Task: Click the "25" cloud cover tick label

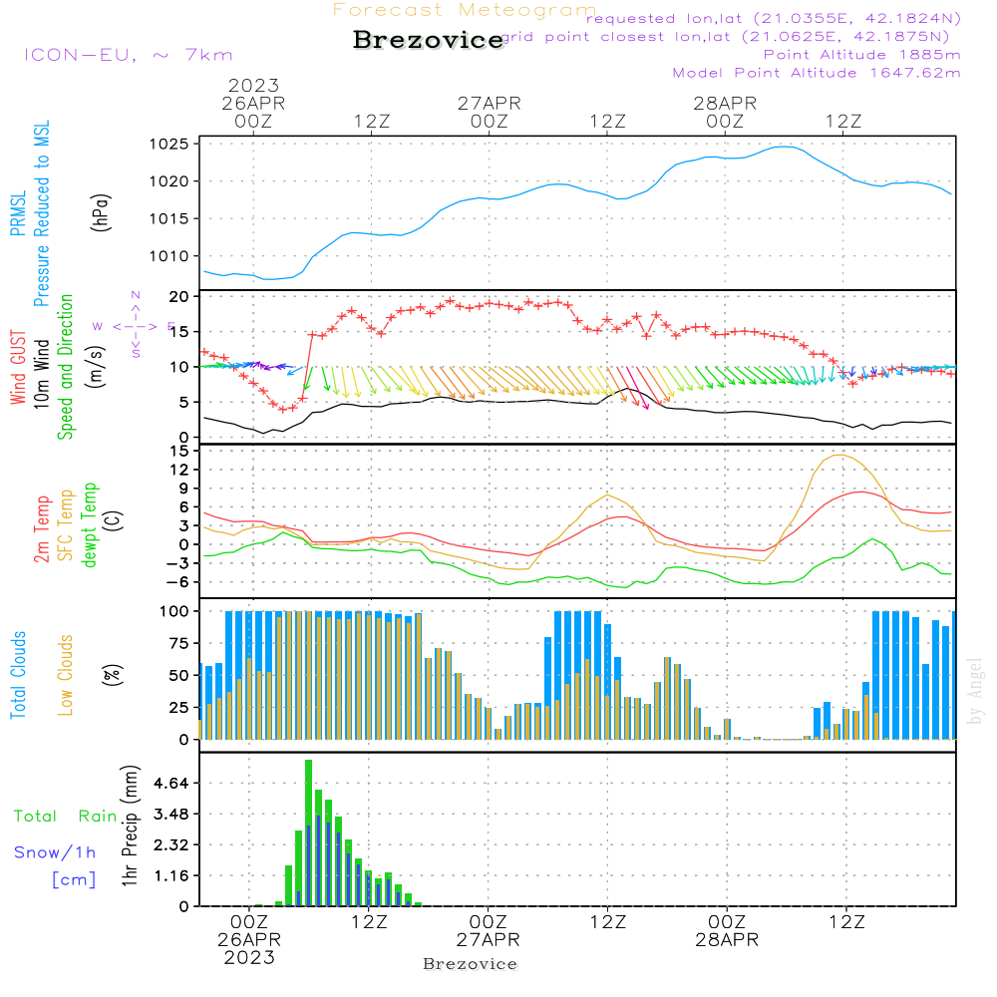Action: [179, 708]
